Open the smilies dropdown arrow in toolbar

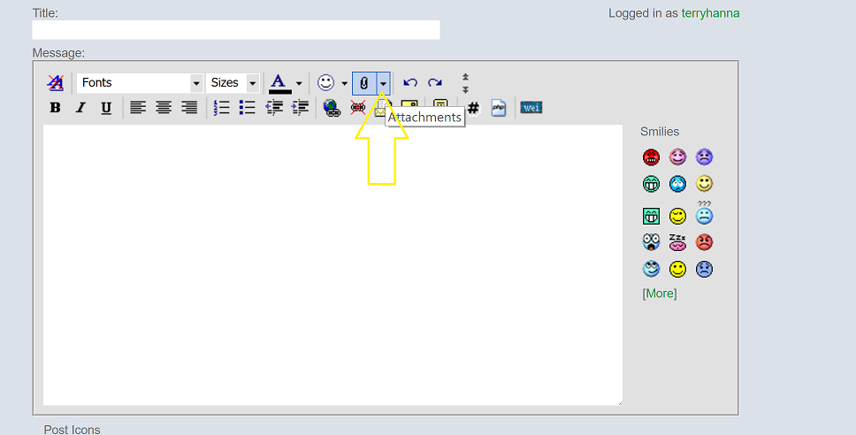[344, 83]
